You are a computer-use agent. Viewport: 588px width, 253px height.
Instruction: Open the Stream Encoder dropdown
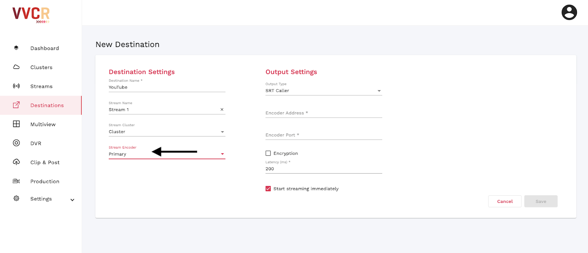point(222,154)
